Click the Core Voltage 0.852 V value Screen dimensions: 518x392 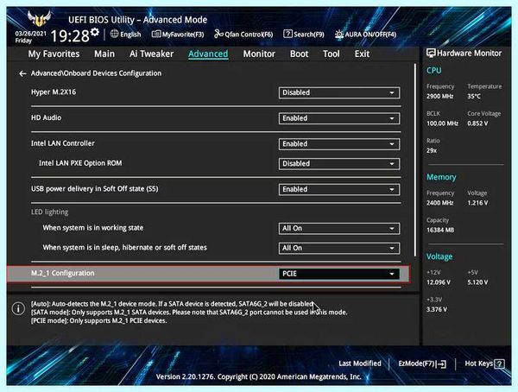477,123
